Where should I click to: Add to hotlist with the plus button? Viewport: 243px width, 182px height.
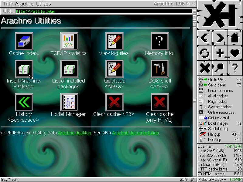tap(220, 53)
